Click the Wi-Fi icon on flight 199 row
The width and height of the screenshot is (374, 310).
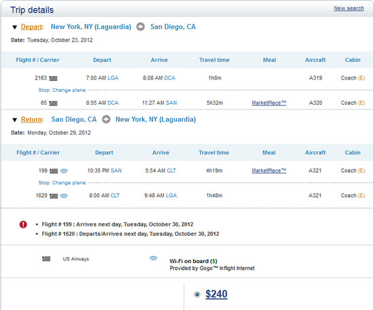tap(64, 171)
